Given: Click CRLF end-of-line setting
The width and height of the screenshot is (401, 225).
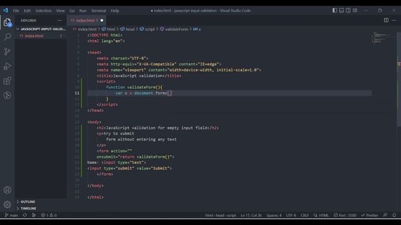Looking at the screenshot, I should tap(305, 215).
